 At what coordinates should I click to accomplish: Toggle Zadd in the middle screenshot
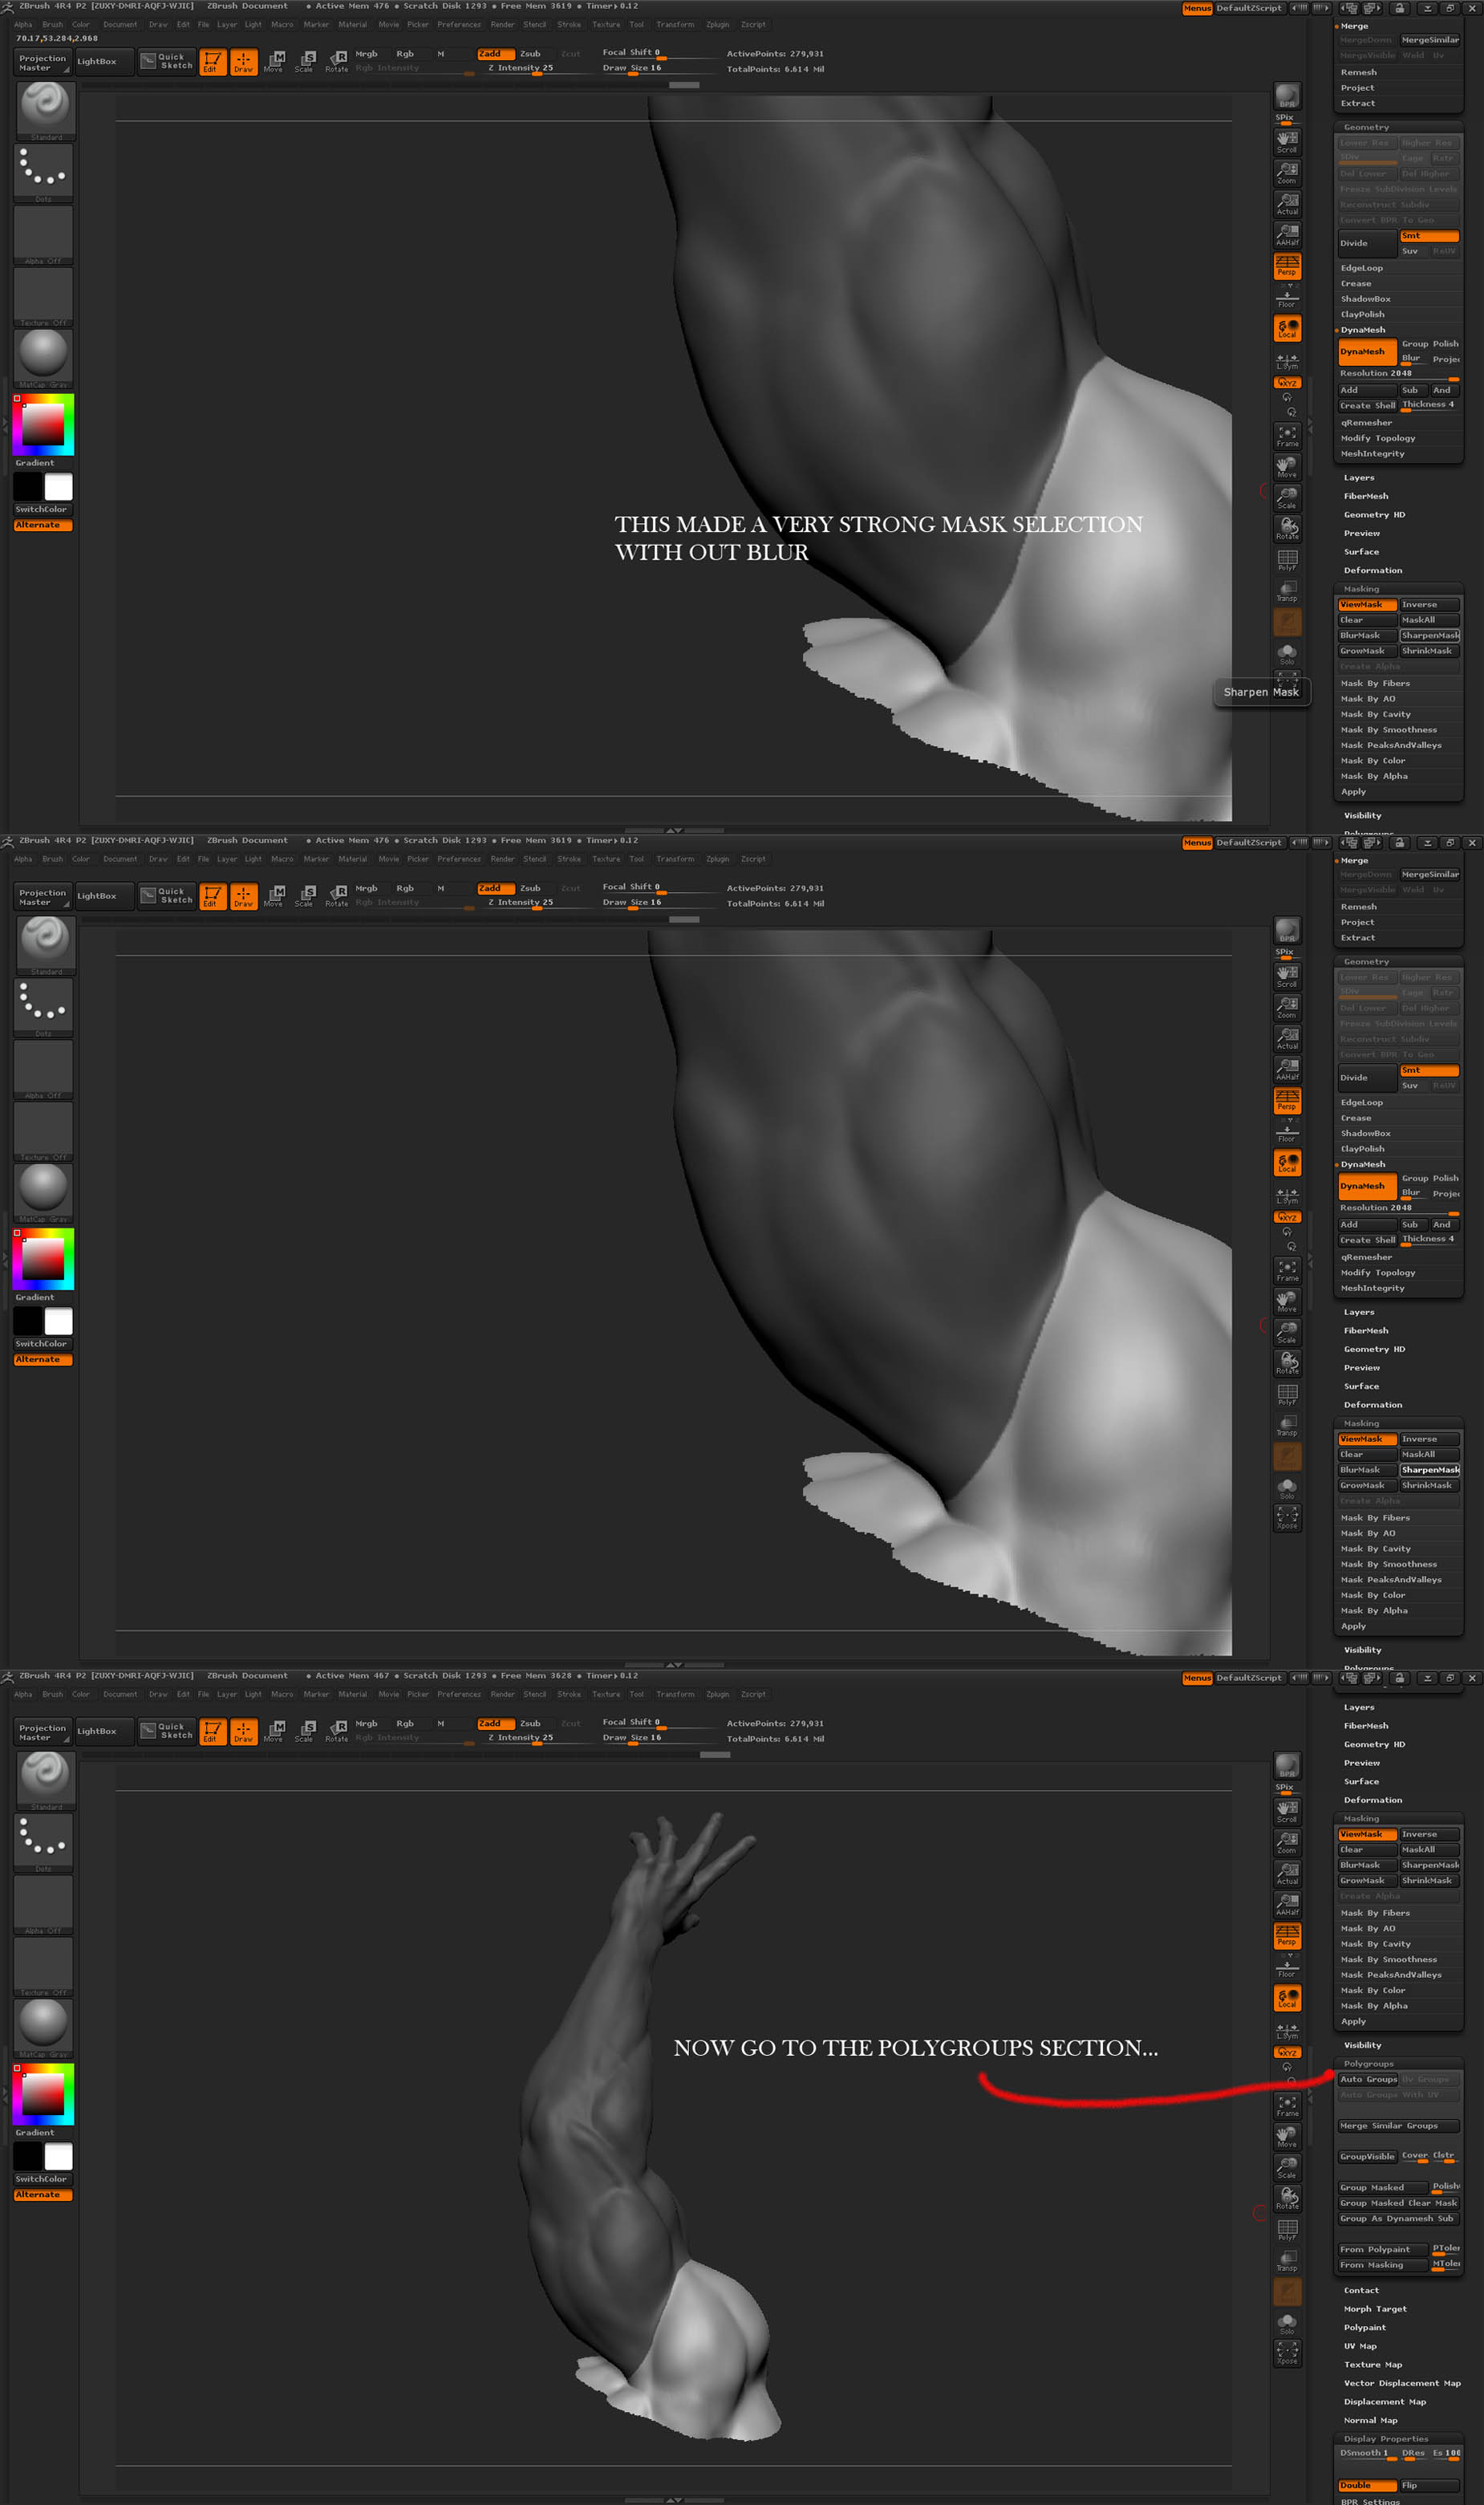496,888
